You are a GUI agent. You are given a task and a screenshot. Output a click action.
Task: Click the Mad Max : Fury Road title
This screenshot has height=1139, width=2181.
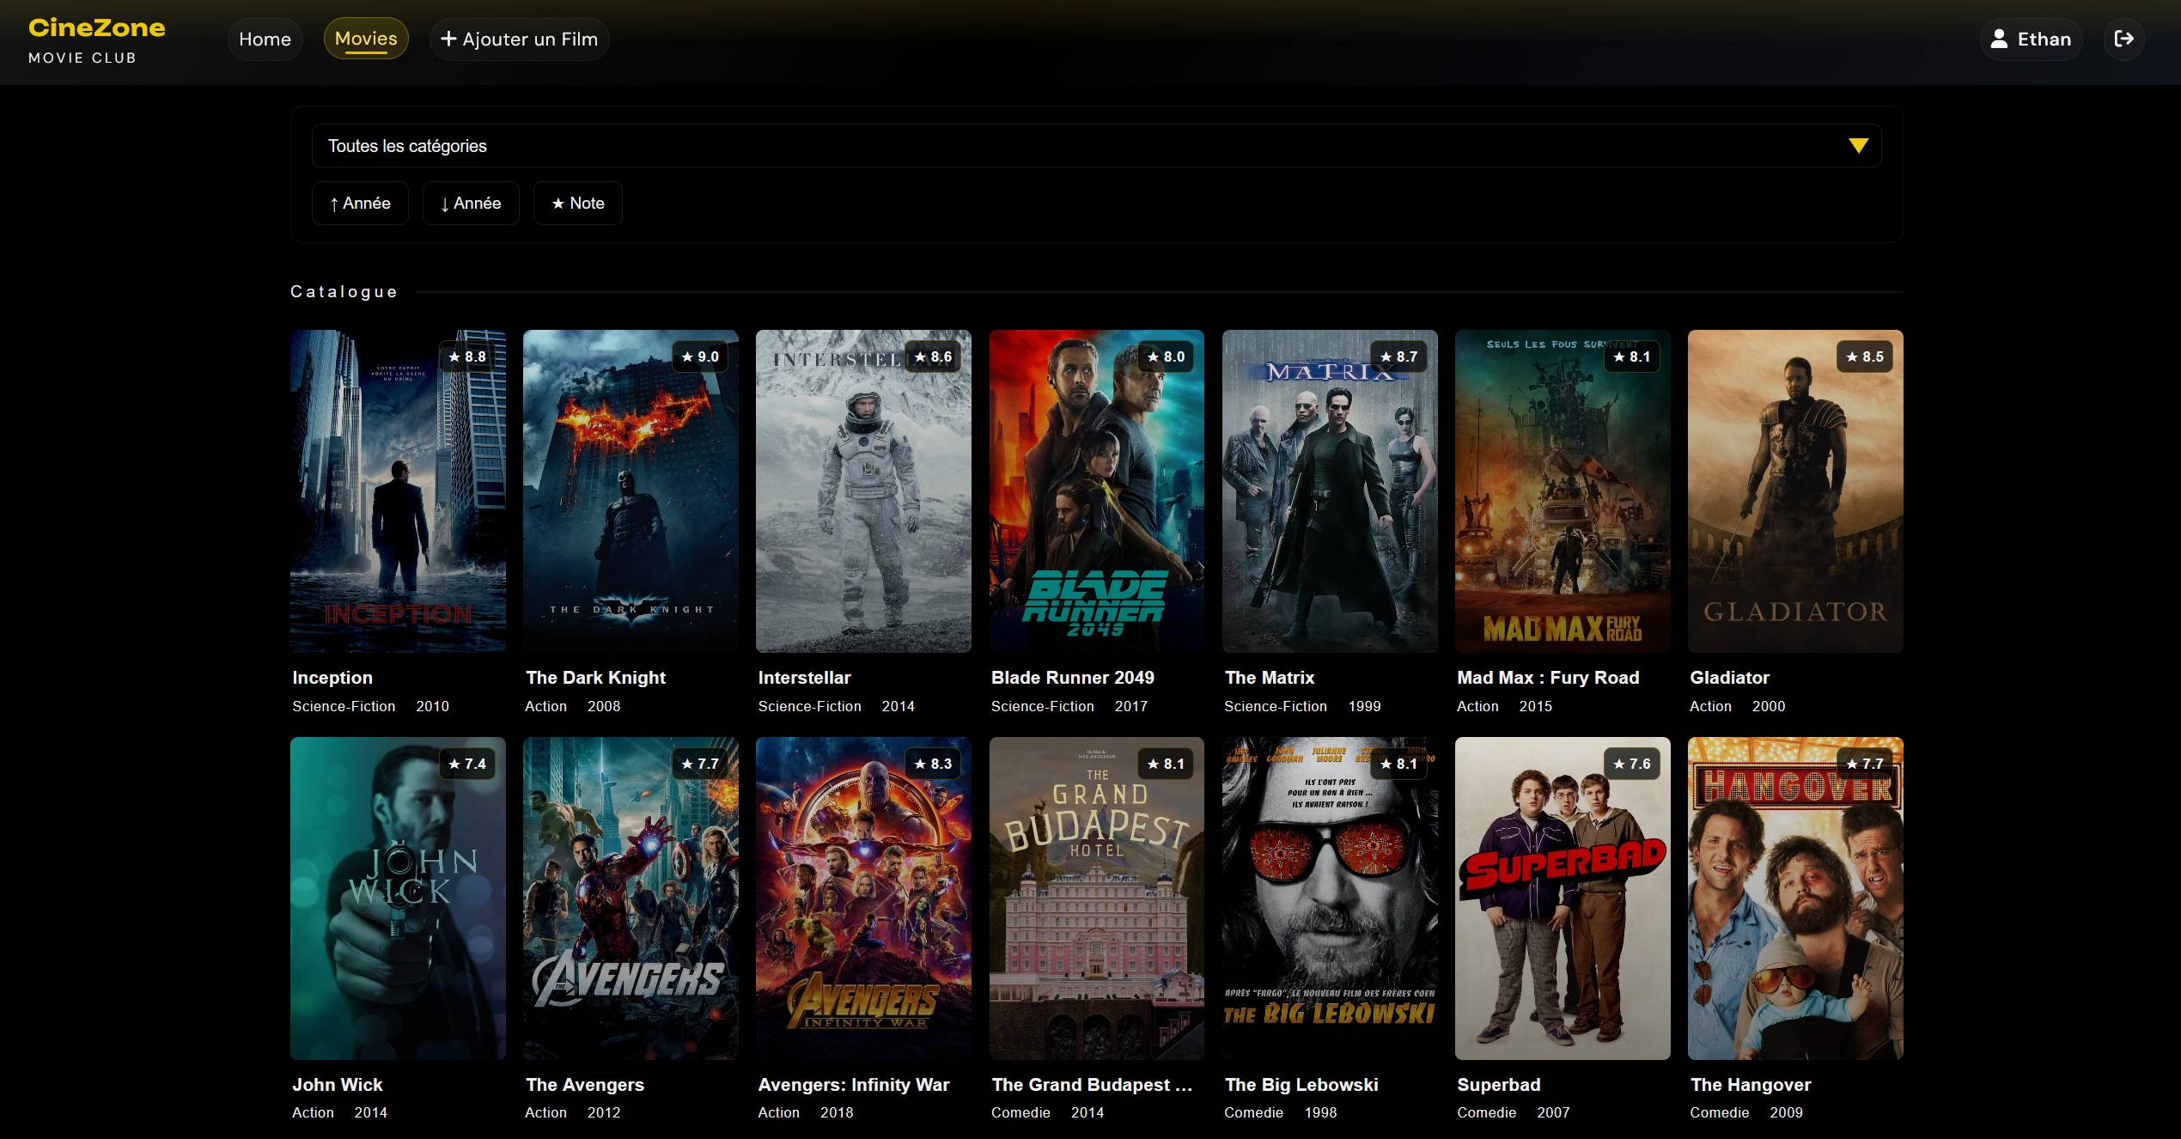[x=1548, y=678]
